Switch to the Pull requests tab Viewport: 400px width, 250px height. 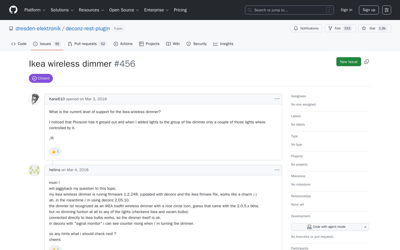click(87, 44)
